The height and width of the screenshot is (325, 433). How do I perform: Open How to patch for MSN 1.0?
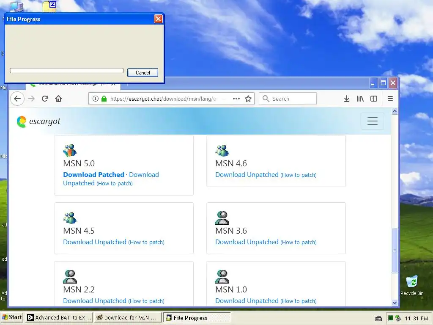(x=299, y=301)
